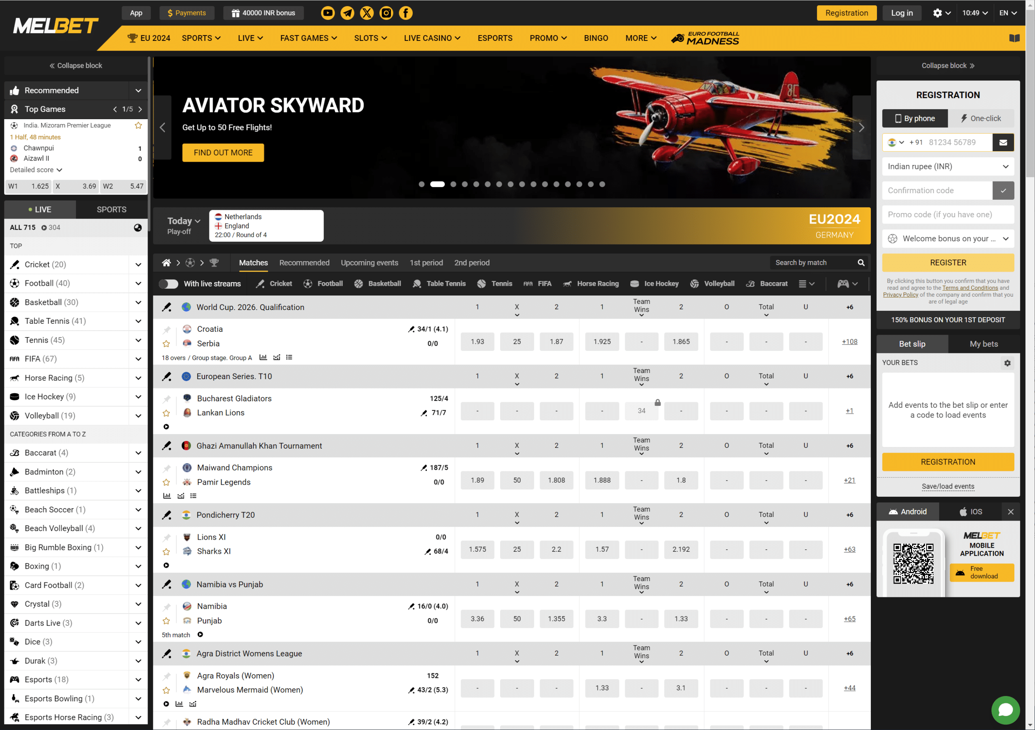Viewport: 1035px width, 730px height.
Task: Favorite the Mizoram Premier League game star
Action: click(138, 125)
